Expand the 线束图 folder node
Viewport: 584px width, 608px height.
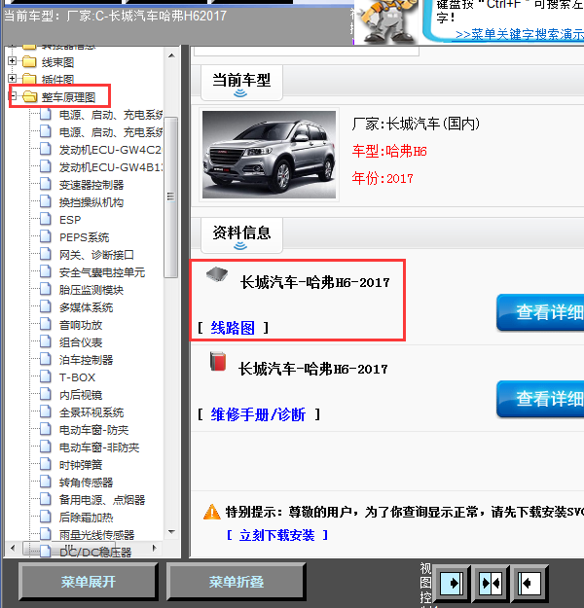(12, 61)
